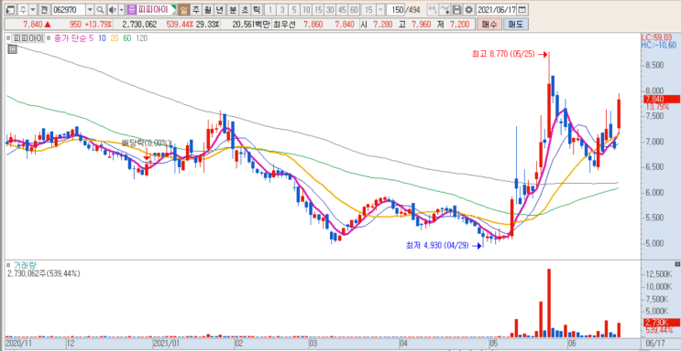Click the orange 20 moving average label
This screenshot has width=681, height=351.
coord(115,38)
